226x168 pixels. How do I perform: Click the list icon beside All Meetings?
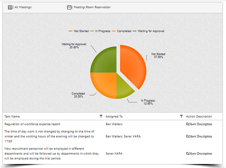click(x=10, y=7)
